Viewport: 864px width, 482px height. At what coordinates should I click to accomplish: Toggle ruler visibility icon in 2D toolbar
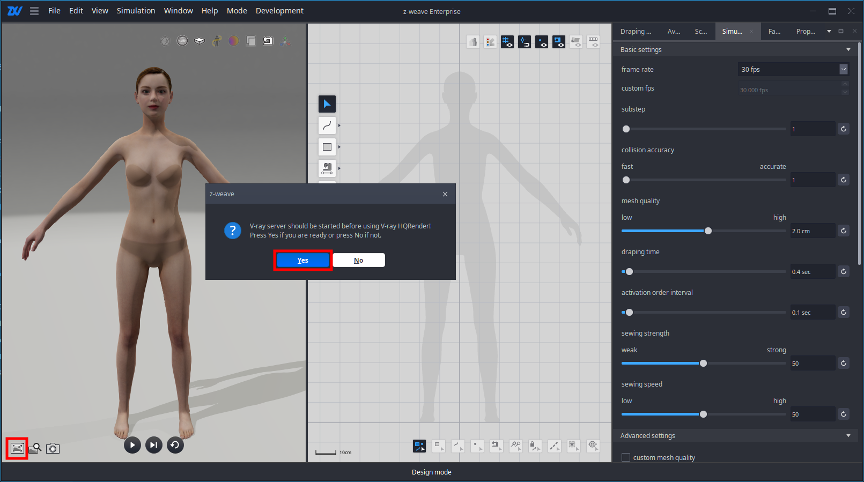[x=593, y=42]
